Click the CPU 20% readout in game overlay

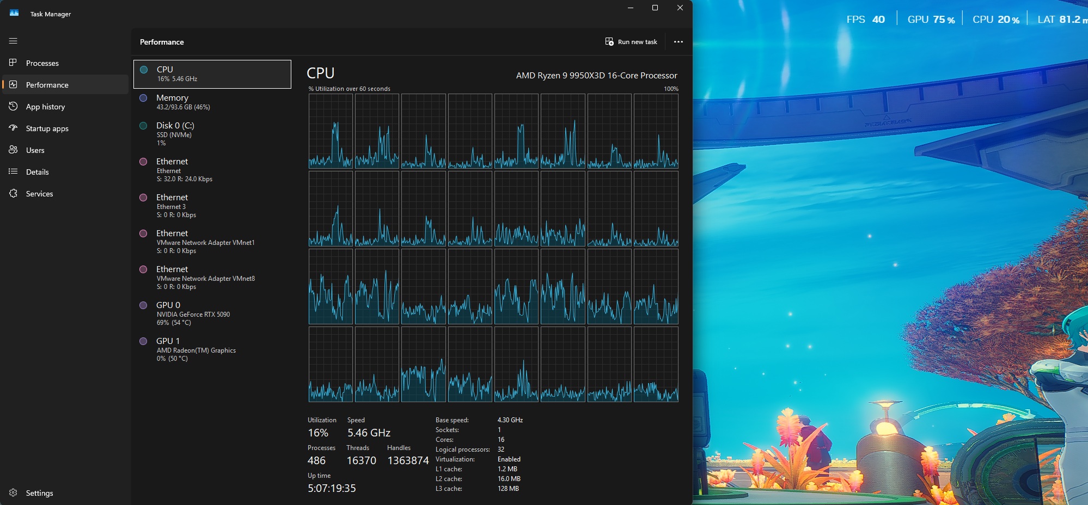coord(996,20)
